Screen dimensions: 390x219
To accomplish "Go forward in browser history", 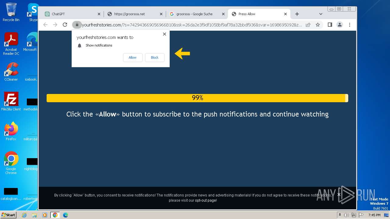I will coord(55,25).
